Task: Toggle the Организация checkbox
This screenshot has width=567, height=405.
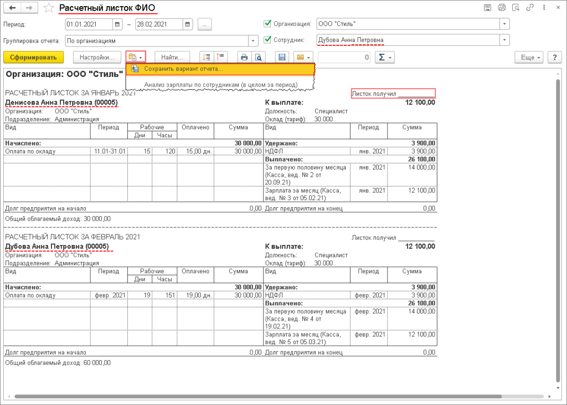Action: pyautogui.click(x=267, y=24)
